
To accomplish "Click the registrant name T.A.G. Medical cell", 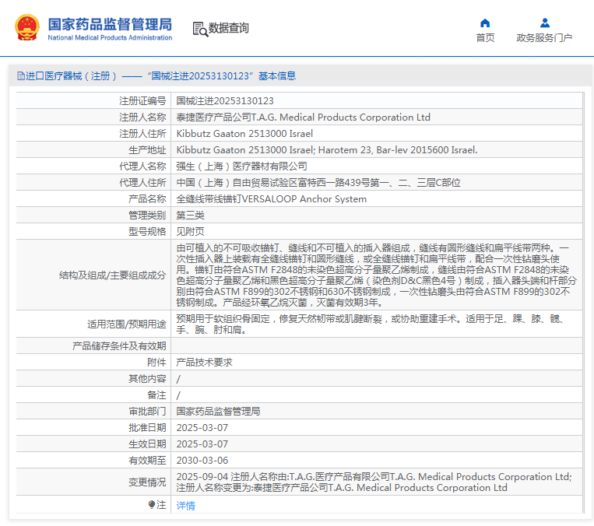I will pos(304,117).
